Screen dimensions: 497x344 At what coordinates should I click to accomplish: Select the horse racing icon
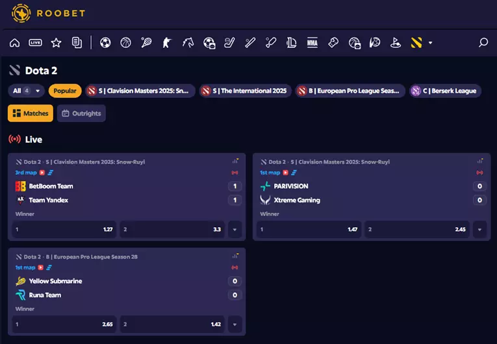click(188, 42)
